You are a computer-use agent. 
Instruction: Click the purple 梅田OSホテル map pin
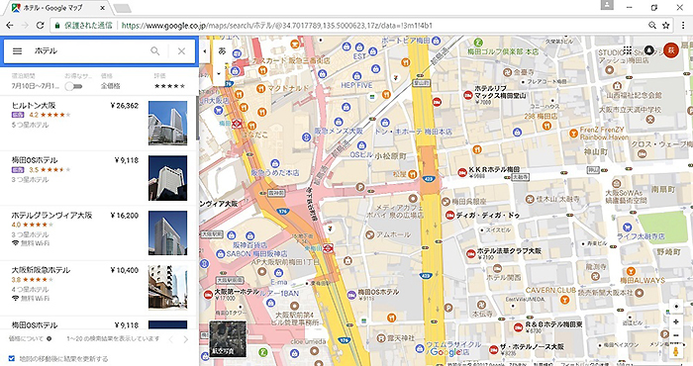[351, 295]
